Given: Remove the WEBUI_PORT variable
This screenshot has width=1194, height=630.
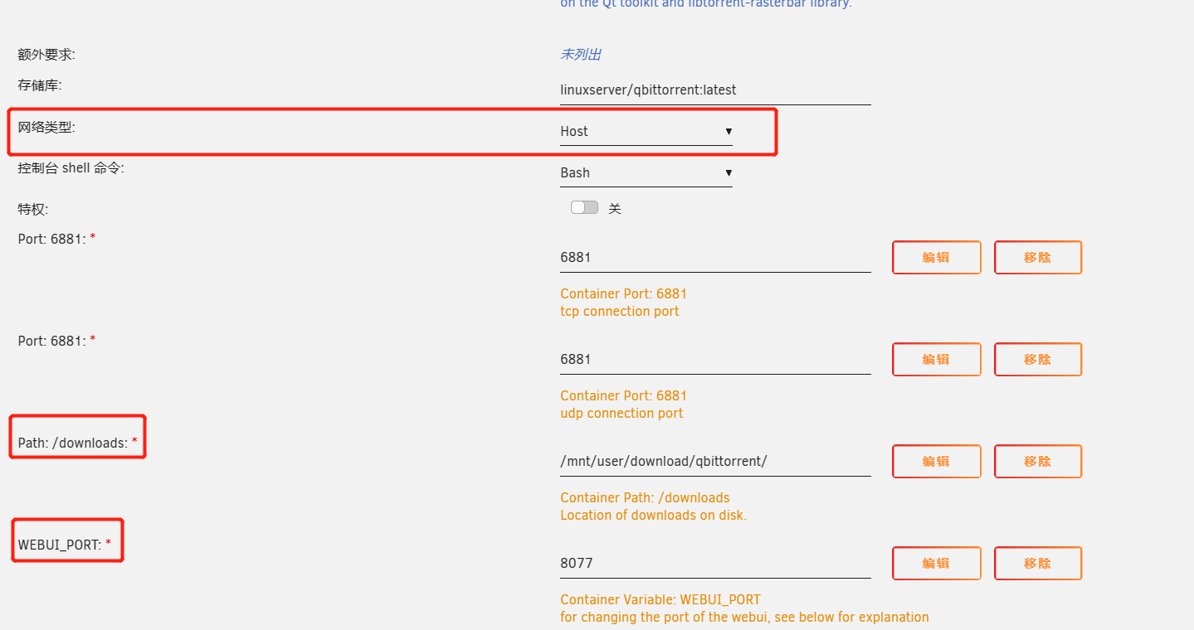Looking at the screenshot, I should (1037, 563).
